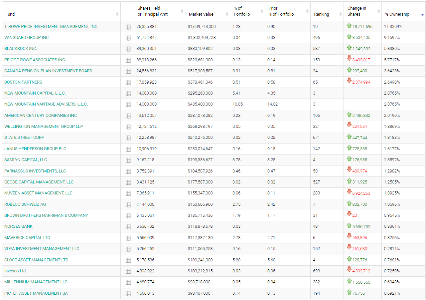This screenshot has width=426, height=300.
Task: Open the Boston Partners fund link
Action: click(x=23, y=82)
